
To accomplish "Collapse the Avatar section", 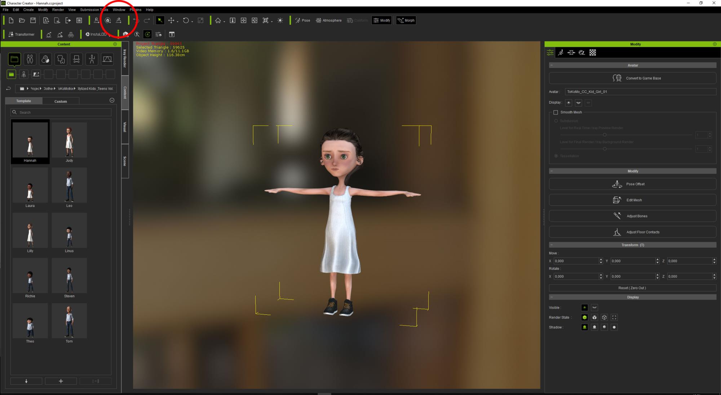I will (x=552, y=65).
